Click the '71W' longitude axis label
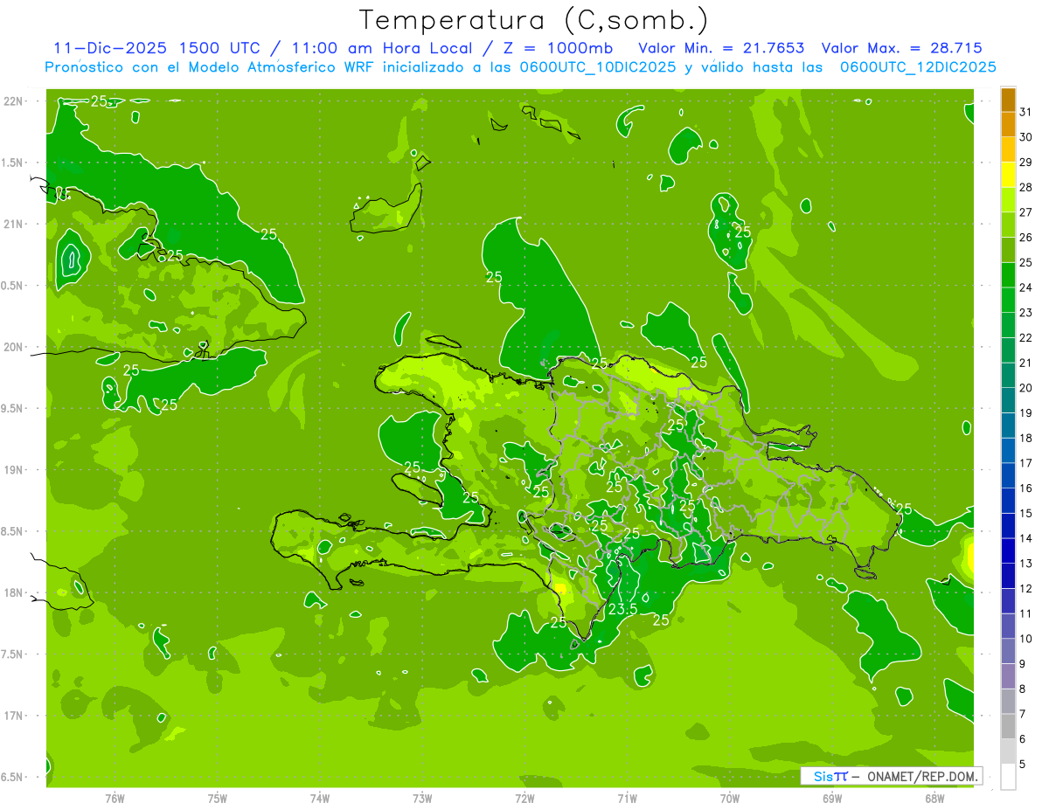 (627, 798)
